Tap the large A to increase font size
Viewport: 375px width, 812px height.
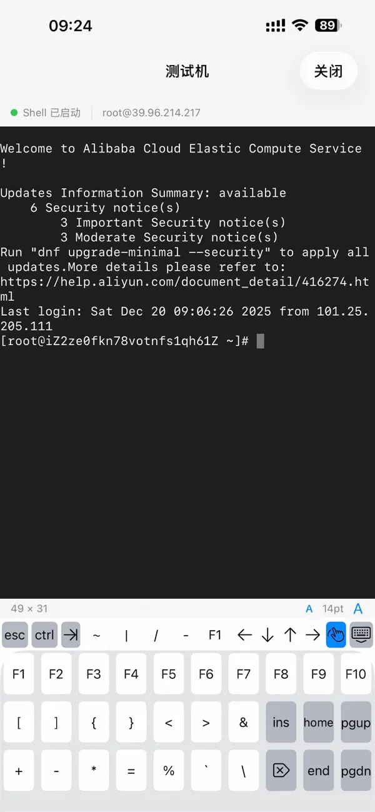click(x=357, y=608)
